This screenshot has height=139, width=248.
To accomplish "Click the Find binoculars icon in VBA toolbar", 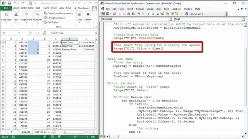I will (x=133, y=14).
